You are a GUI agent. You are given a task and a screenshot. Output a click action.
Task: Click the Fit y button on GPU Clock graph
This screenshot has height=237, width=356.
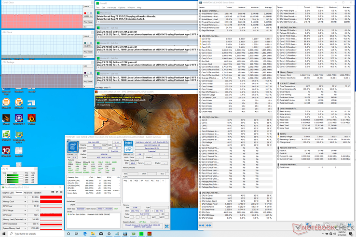point(85,52)
